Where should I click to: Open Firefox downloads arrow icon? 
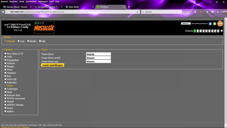195,12
